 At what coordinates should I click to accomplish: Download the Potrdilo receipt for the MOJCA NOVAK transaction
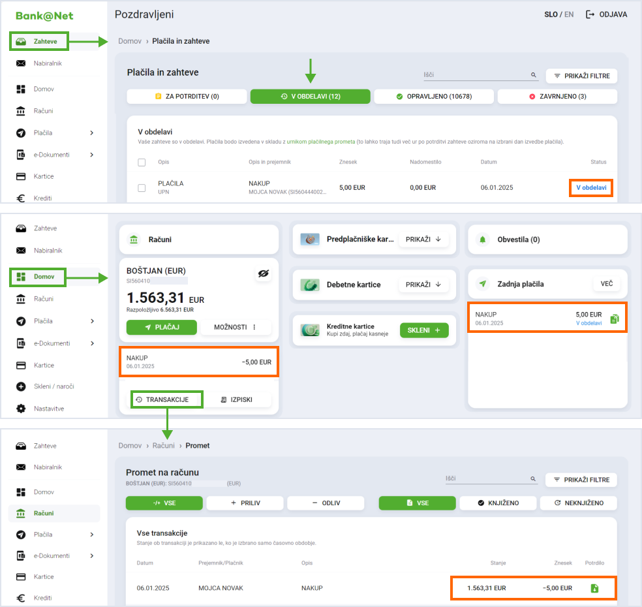click(594, 588)
